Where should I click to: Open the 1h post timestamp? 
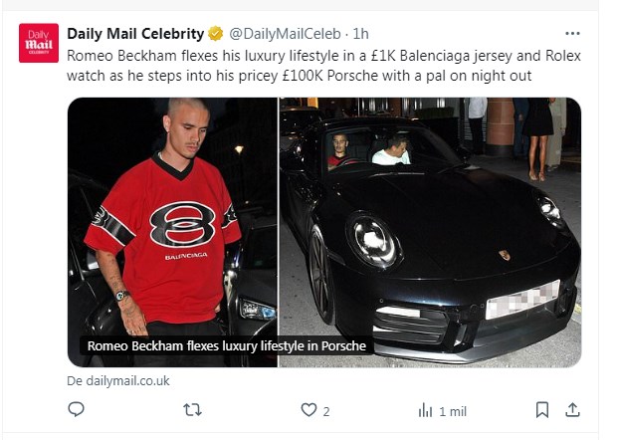[360, 34]
